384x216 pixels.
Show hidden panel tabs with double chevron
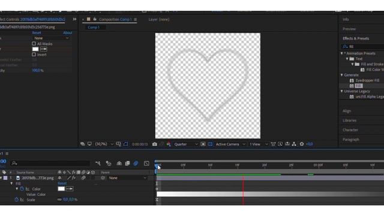(x=74, y=19)
